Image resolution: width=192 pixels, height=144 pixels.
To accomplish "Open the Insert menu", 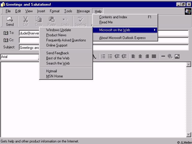I will (x=41, y=11).
